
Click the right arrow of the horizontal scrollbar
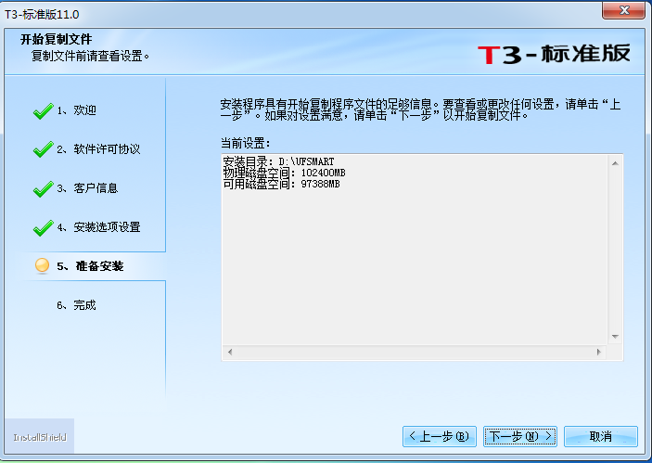pos(599,352)
